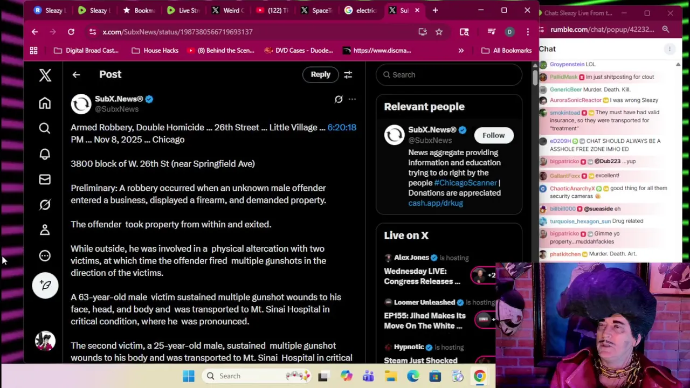The image size is (690, 388).
Task: Switch to Bookmarks browser tab
Action: pos(139,10)
